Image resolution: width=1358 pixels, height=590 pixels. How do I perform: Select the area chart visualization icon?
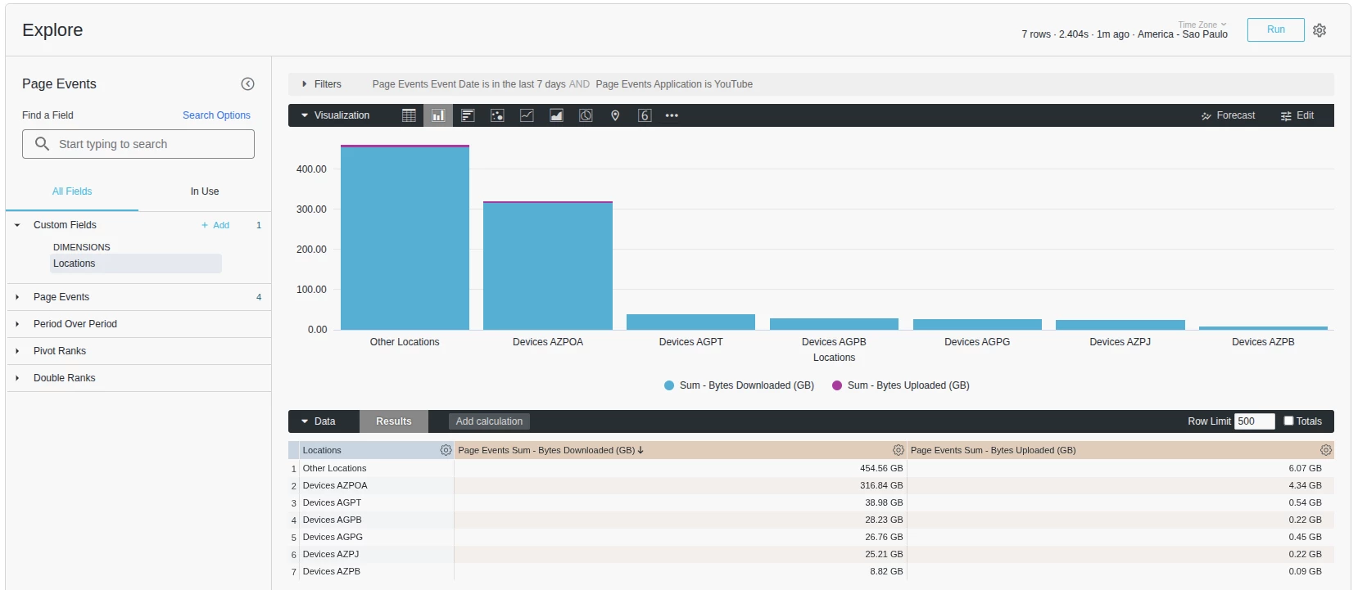556,115
